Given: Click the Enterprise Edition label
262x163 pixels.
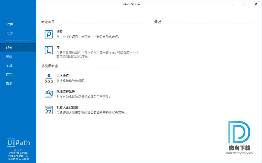Looking at the screenshot, I should pyautogui.click(x=18, y=153).
